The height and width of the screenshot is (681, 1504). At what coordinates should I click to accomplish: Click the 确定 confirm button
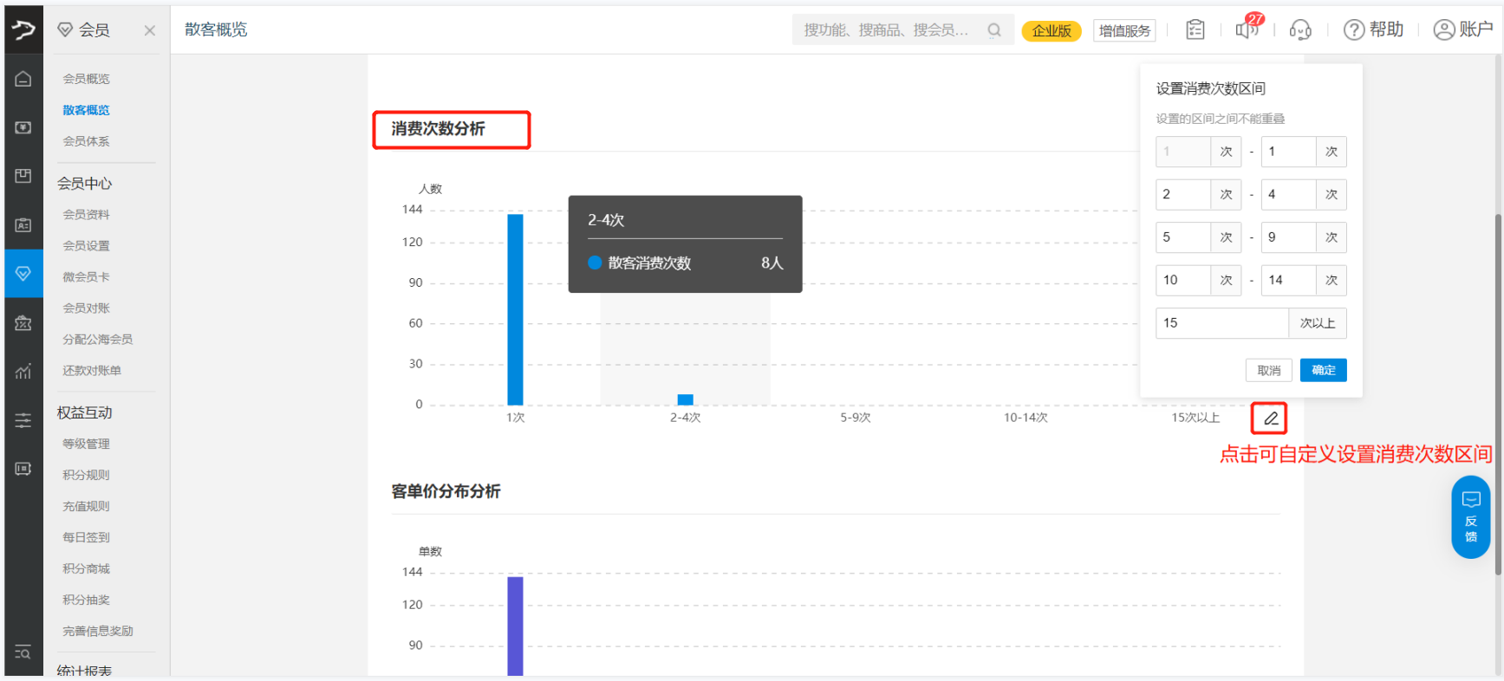click(1323, 370)
